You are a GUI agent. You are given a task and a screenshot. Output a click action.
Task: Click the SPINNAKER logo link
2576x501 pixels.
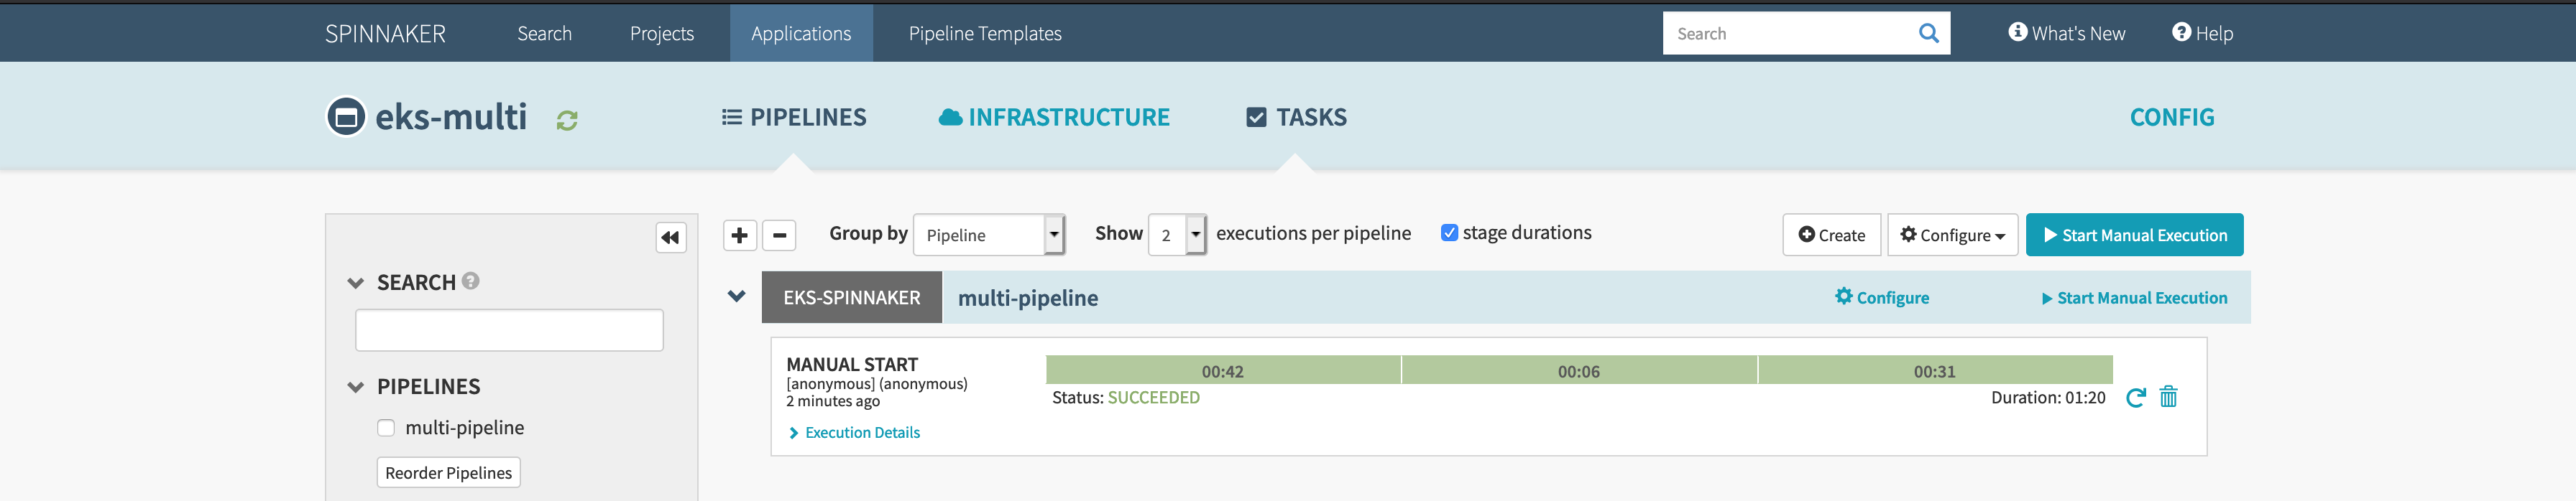[x=385, y=33]
